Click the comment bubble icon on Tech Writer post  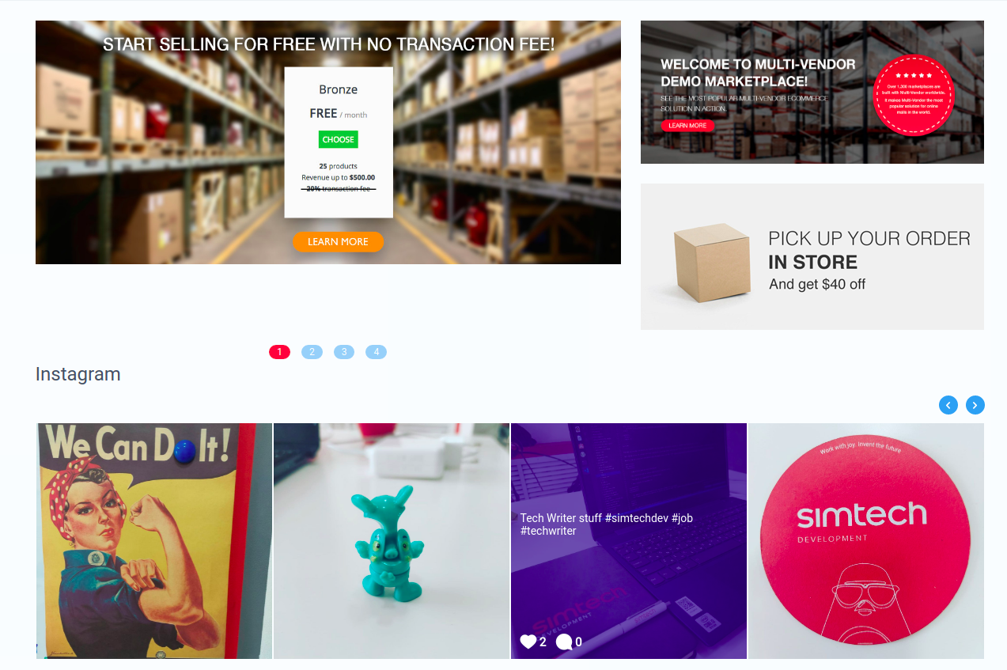click(x=564, y=642)
